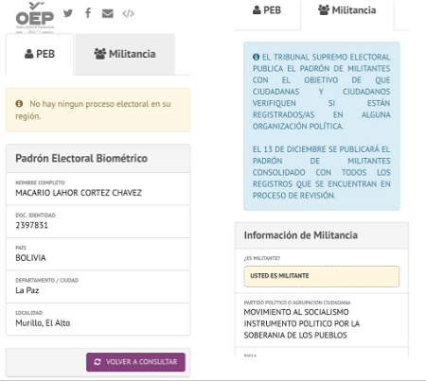Image resolution: width=426 pixels, height=381 pixels.
Task: Click the NOMBRE COMPLETO label
Action: 40,182
